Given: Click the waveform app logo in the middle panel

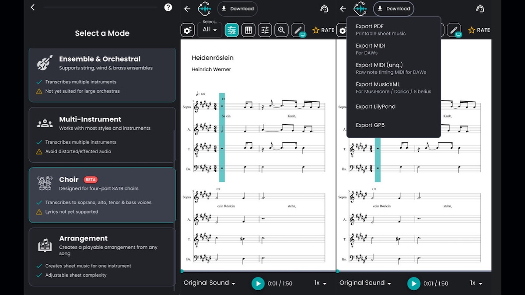Looking at the screenshot, I should click(x=204, y=9).
